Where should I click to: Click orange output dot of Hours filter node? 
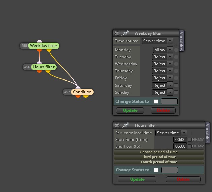[39, 71]
